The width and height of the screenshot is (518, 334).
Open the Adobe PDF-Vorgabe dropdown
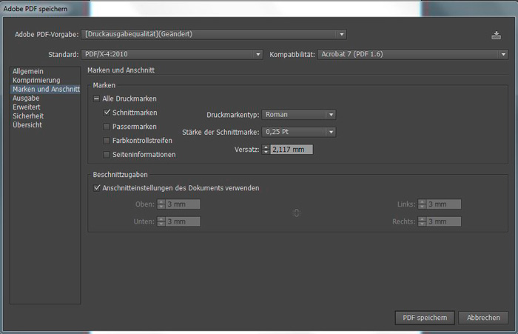point(214,34)
